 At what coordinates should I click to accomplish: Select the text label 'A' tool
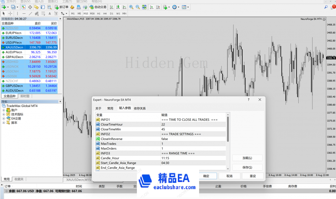(x=49, y=14)
